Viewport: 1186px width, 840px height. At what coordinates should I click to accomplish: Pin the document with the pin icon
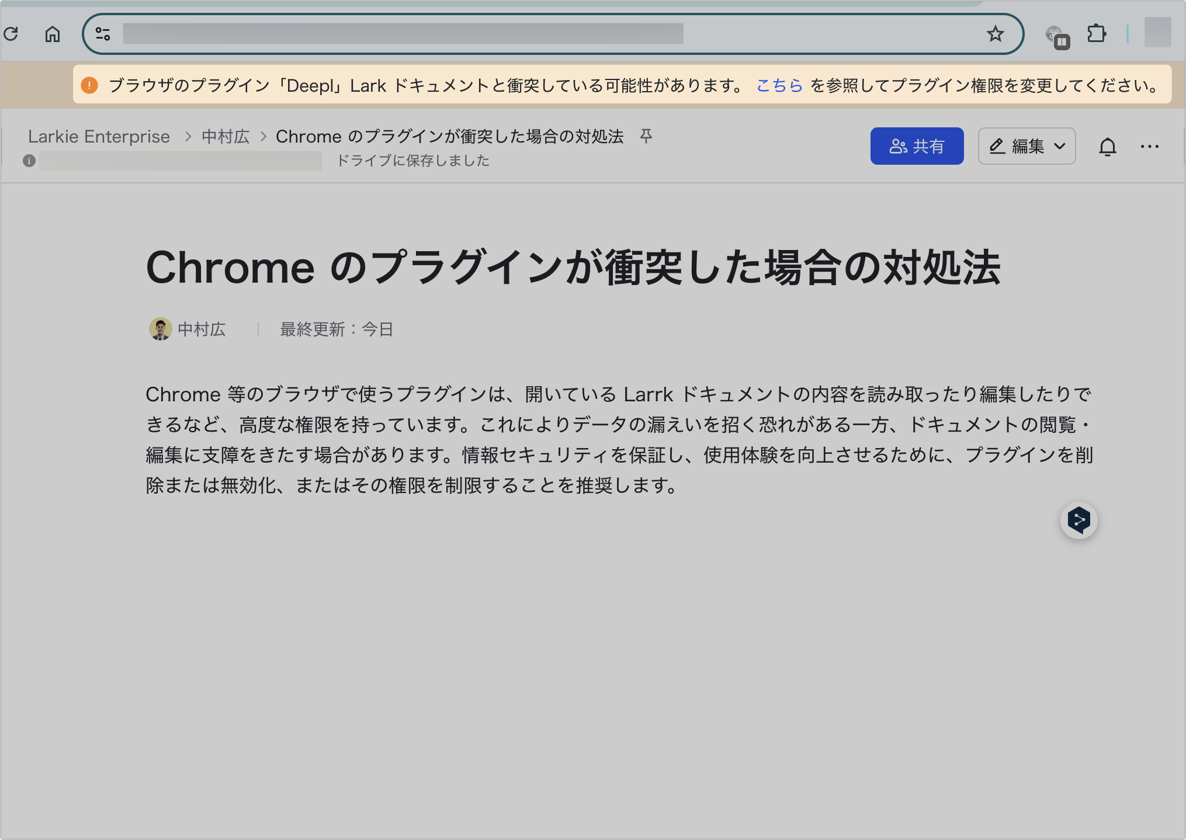646,136
